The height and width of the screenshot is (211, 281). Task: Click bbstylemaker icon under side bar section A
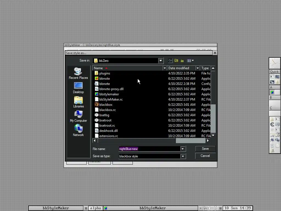click(272, 92)
